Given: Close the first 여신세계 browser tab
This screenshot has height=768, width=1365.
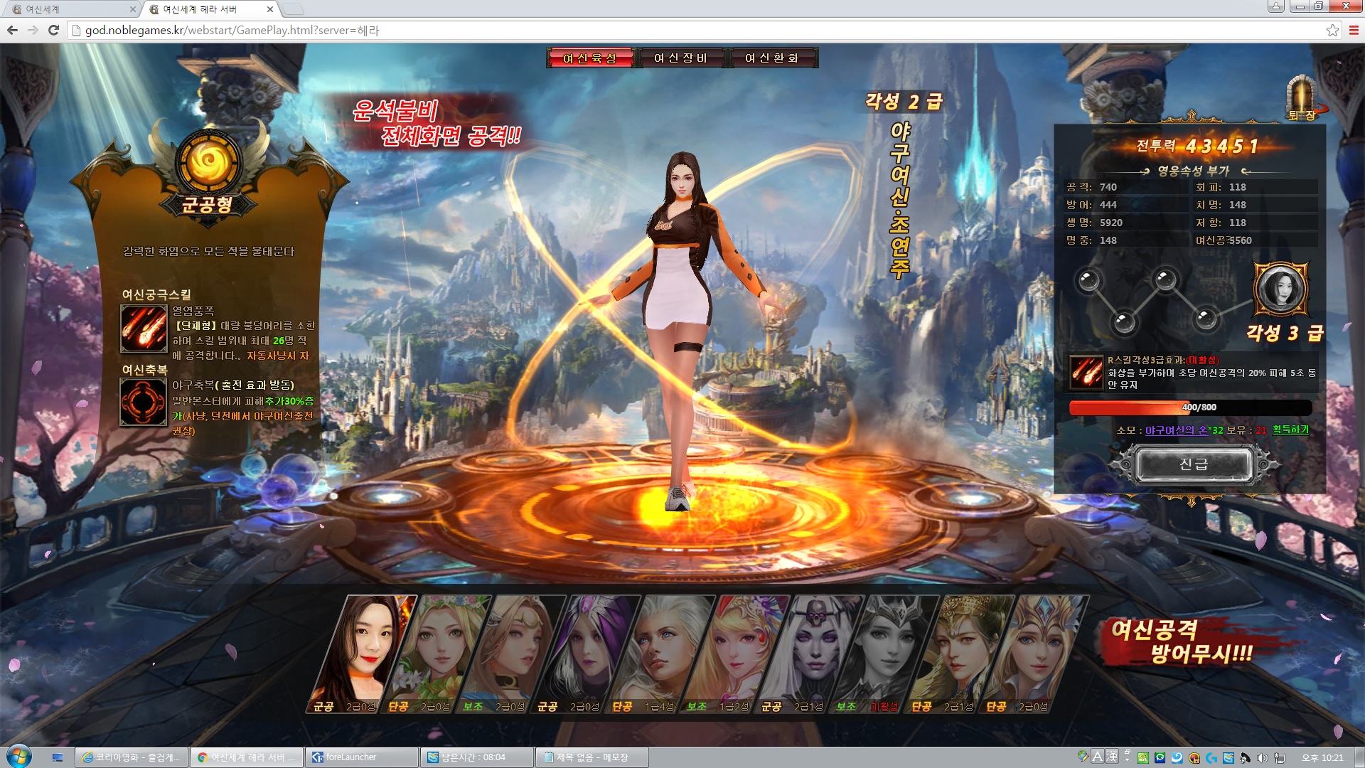Looking at the screenshot, I should pos(132,9).
